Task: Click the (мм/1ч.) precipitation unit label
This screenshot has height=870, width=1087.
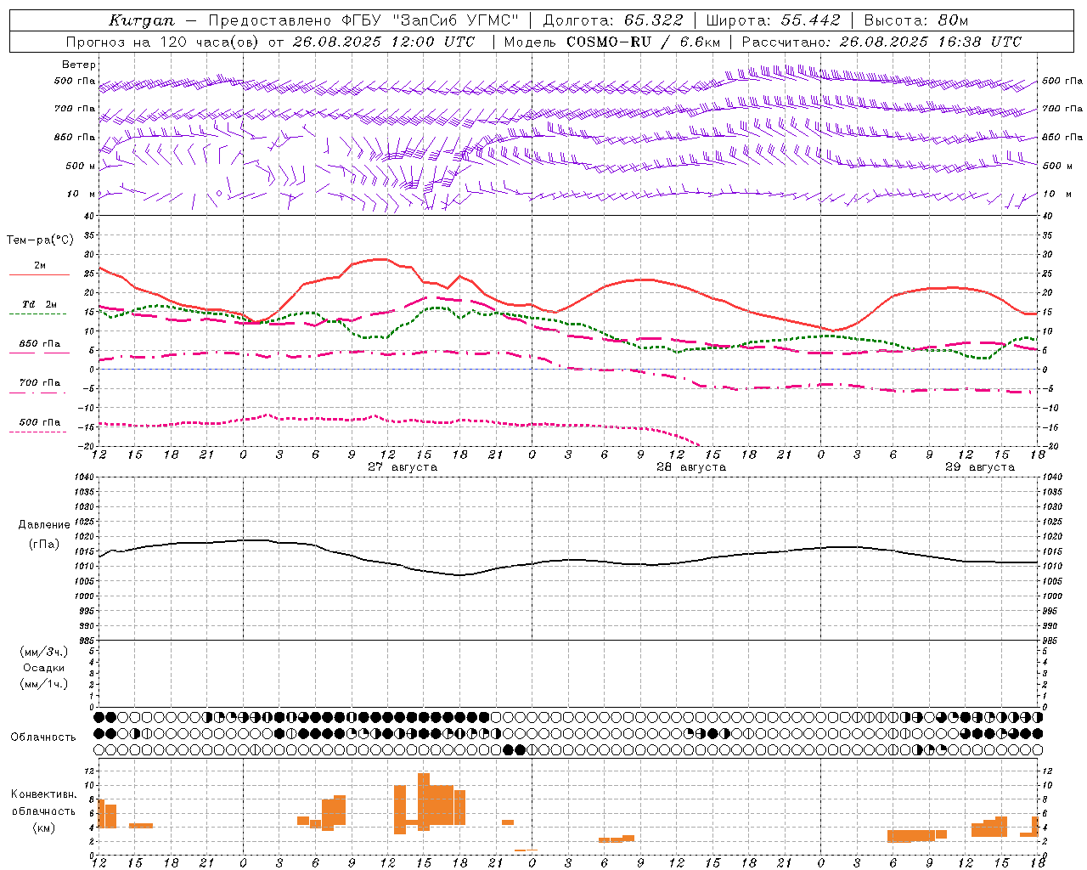Action: click(44, 684)
